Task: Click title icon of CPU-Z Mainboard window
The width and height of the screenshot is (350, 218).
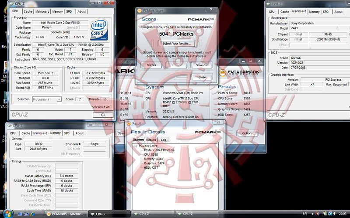Action: [x=268, y=4]
